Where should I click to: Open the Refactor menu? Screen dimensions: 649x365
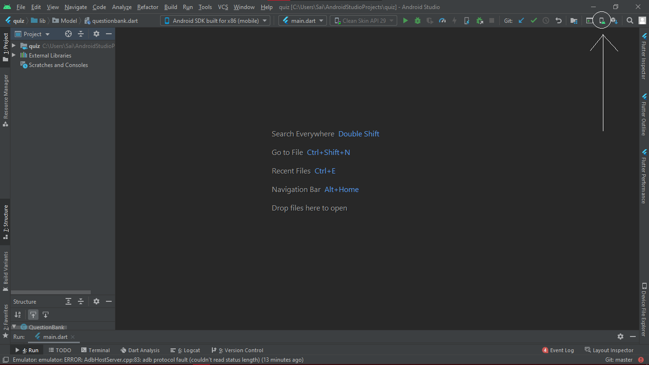point(148,7)
